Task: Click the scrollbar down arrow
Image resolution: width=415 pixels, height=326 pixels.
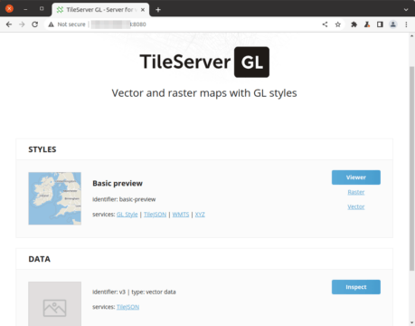Action: tap(411, 323)
